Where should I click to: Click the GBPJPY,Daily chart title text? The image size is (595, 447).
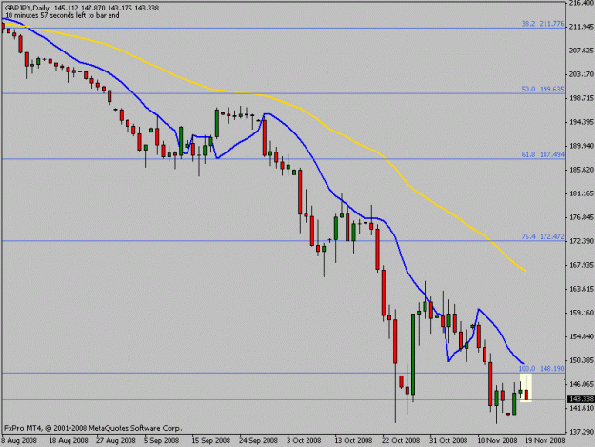27,8
